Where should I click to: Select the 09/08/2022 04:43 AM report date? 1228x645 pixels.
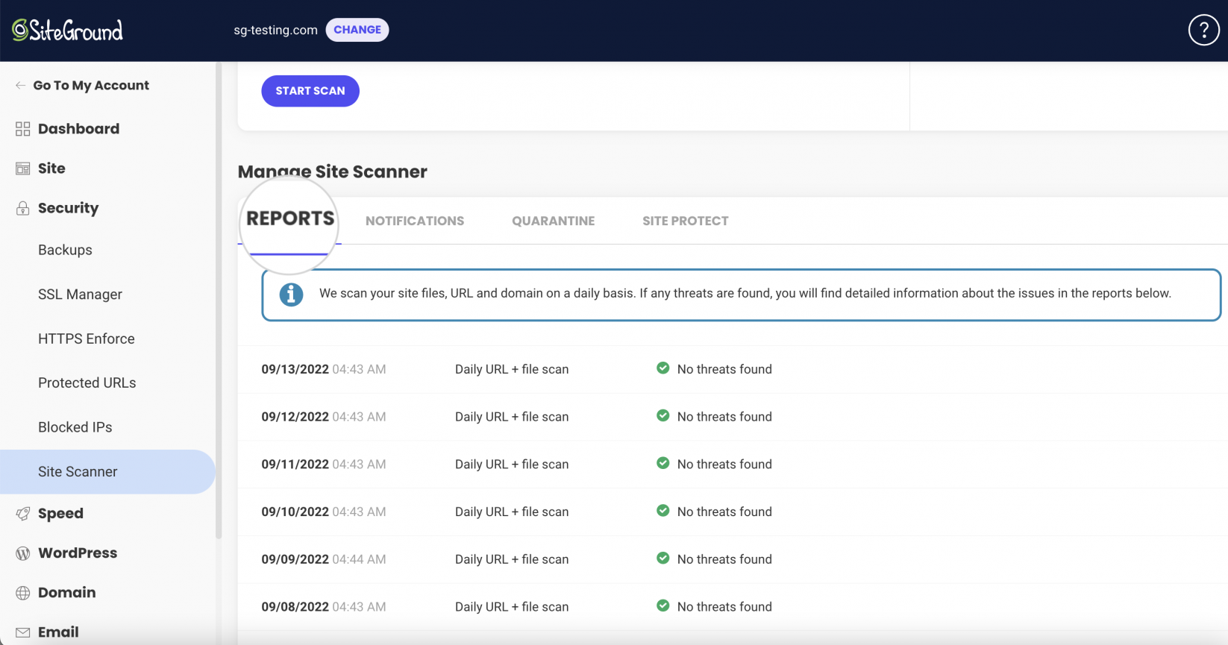pos(323,607)
